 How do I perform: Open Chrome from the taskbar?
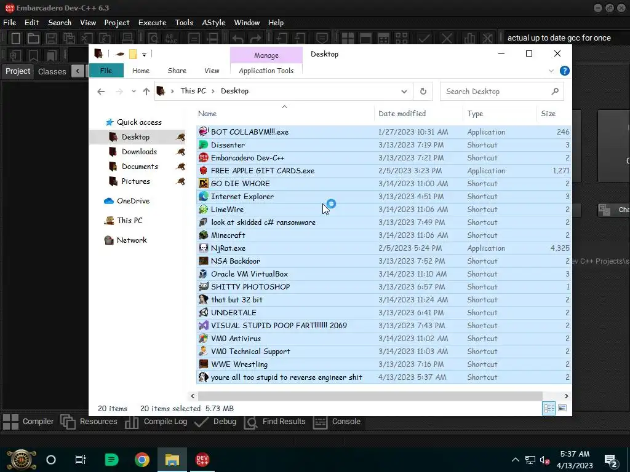(142, 460)
